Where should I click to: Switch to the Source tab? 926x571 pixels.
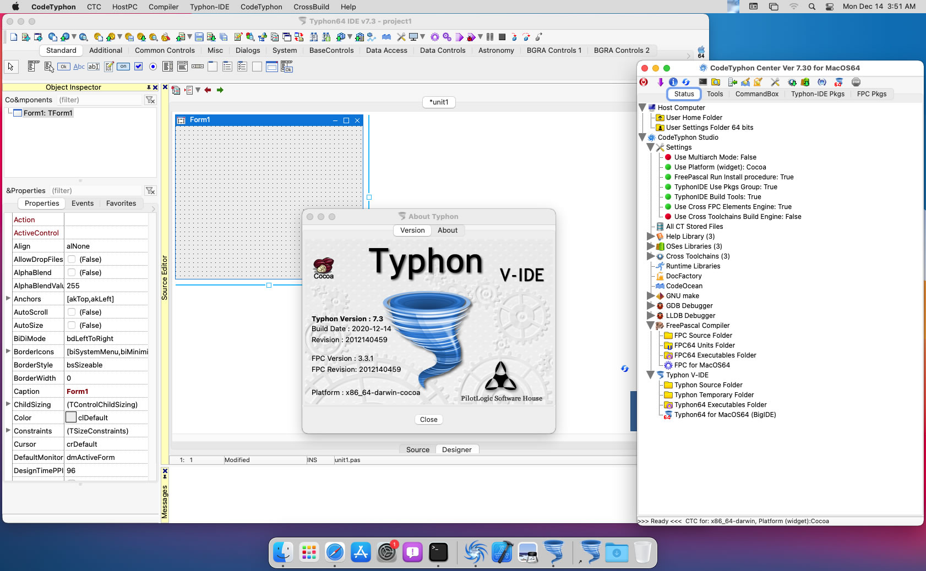click(x=418, y=449)
